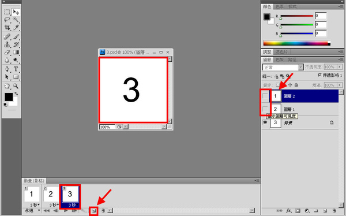346x216 pixels.
Task: Reset default foreground and background colors
Action: (x=6, y=105)
